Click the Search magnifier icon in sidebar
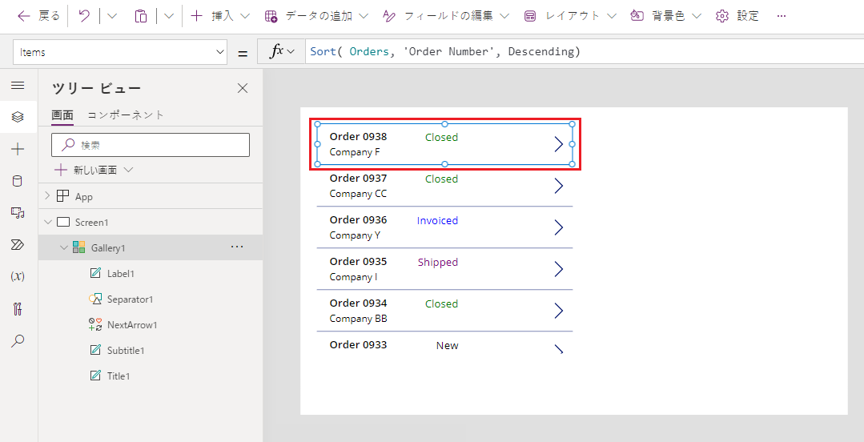This screenshot has height=442, width=864. pyautogui.click(x=18, y=340)
